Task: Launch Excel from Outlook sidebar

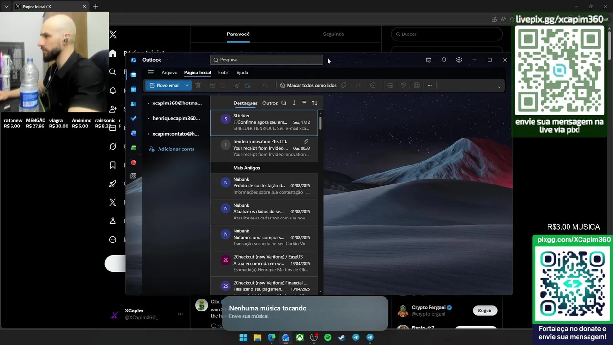Action: (134, 148)
